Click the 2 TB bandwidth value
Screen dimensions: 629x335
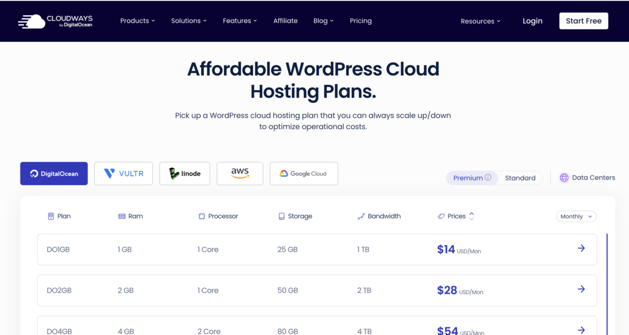(364, 291)
